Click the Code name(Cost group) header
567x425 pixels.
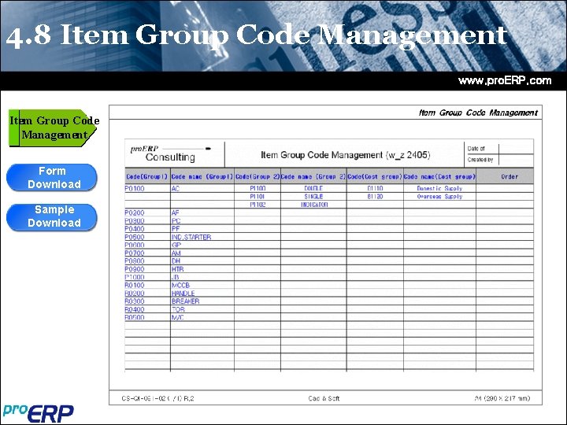click(439, 177)
